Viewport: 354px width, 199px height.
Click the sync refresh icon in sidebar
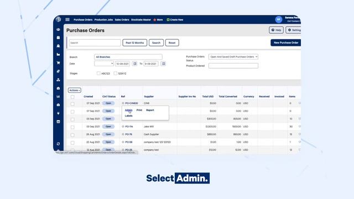point(58,144)
